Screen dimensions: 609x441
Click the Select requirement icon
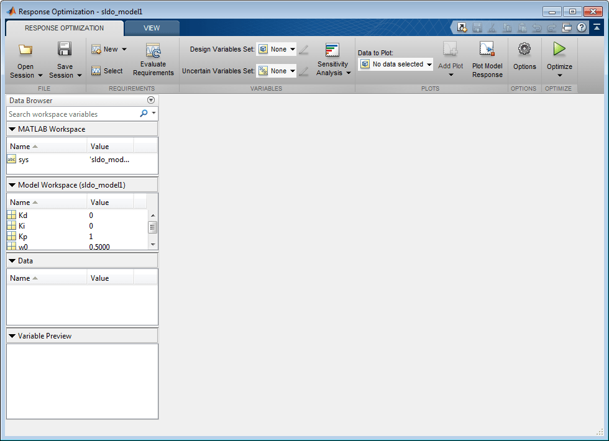tap(96, 71)
